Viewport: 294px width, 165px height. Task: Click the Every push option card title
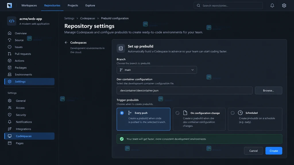(141, 113)
